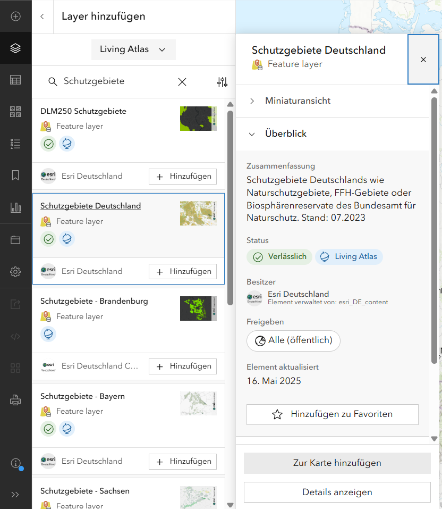442x509 pixels.
Task: Open the Bookmarks icon
Action: tap(15, 176)
